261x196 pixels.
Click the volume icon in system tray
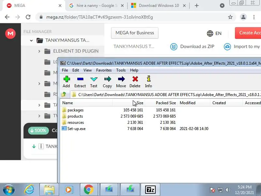coord(228,190)
